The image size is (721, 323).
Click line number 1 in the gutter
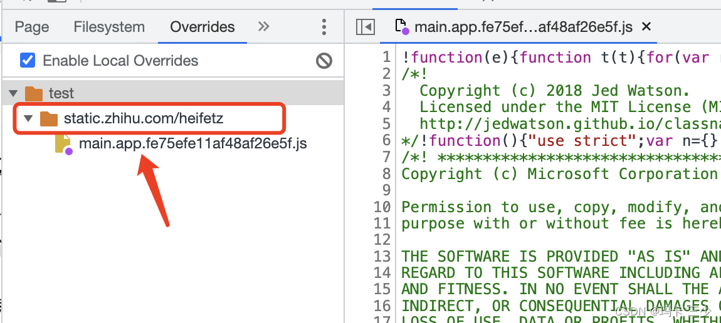386,58
